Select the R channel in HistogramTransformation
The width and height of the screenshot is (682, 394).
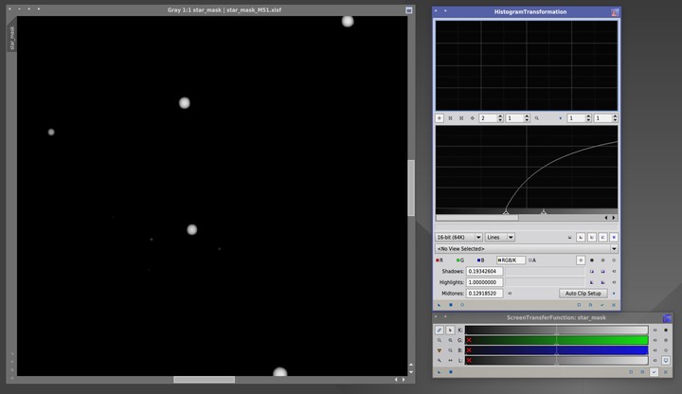(440, 260)
